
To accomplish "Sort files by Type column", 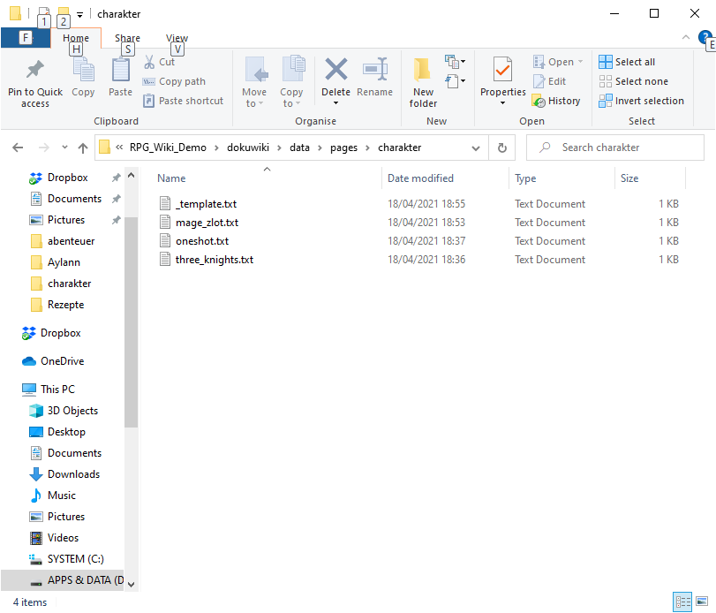I will (525, 178).
